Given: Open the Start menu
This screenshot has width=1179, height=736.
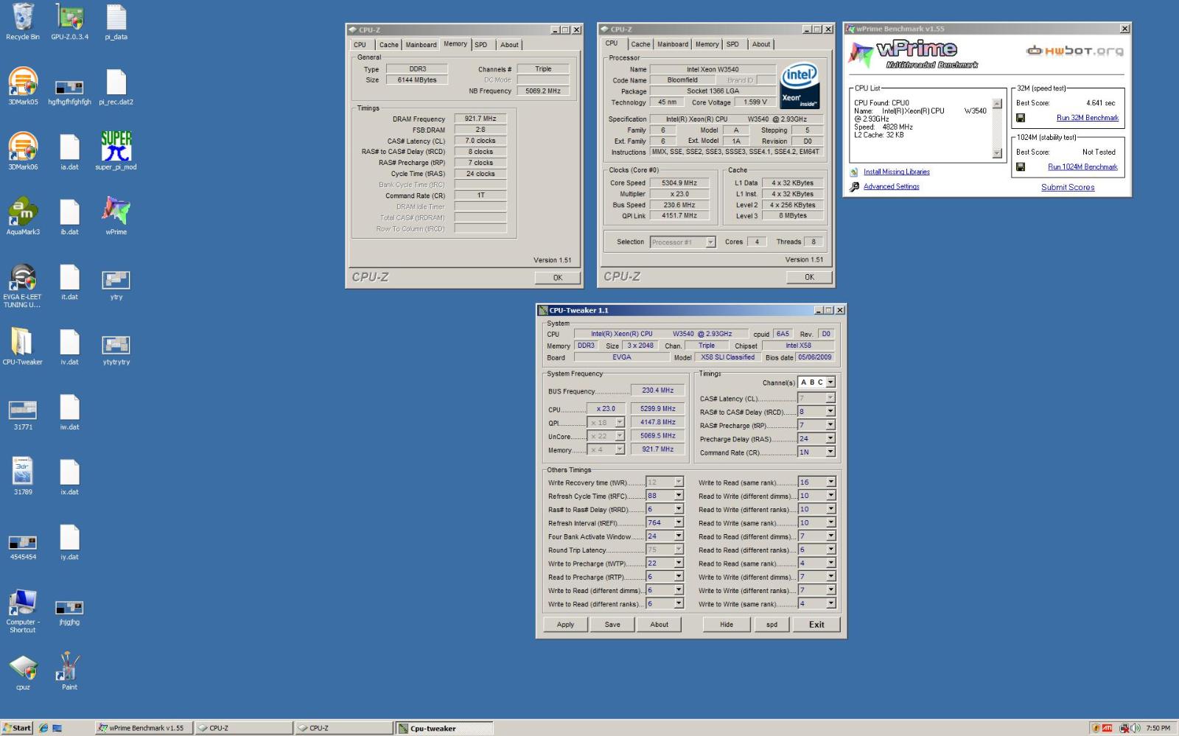Looking at the screenshot, I should click(x=17, y=728).
